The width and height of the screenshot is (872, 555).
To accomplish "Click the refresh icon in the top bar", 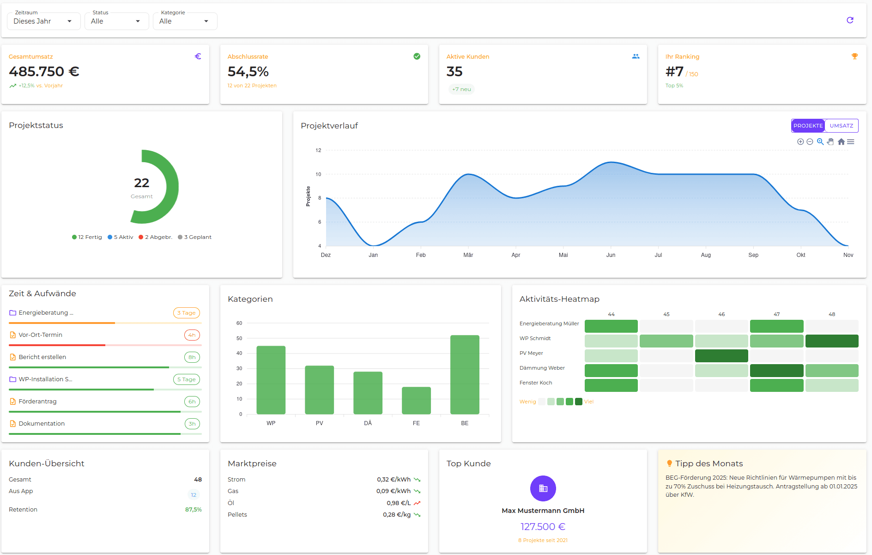I will 850,20.
